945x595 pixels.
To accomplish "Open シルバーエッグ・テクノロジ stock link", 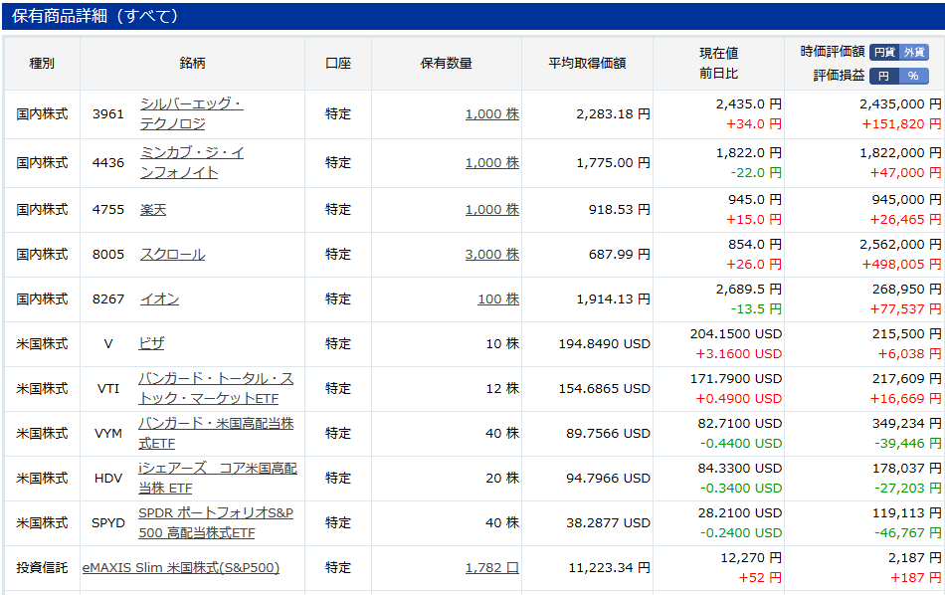I will pyautogui.click(x=192, y=113).
